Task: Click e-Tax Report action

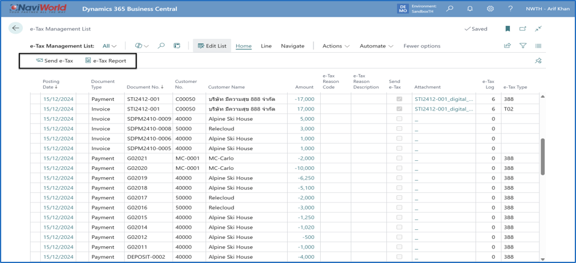Action: [x=106, y=61]
